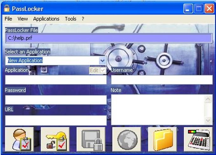The height and width of the screenshot is (155, 216).
Task: Select the New Application combo text
Action: 25,61
